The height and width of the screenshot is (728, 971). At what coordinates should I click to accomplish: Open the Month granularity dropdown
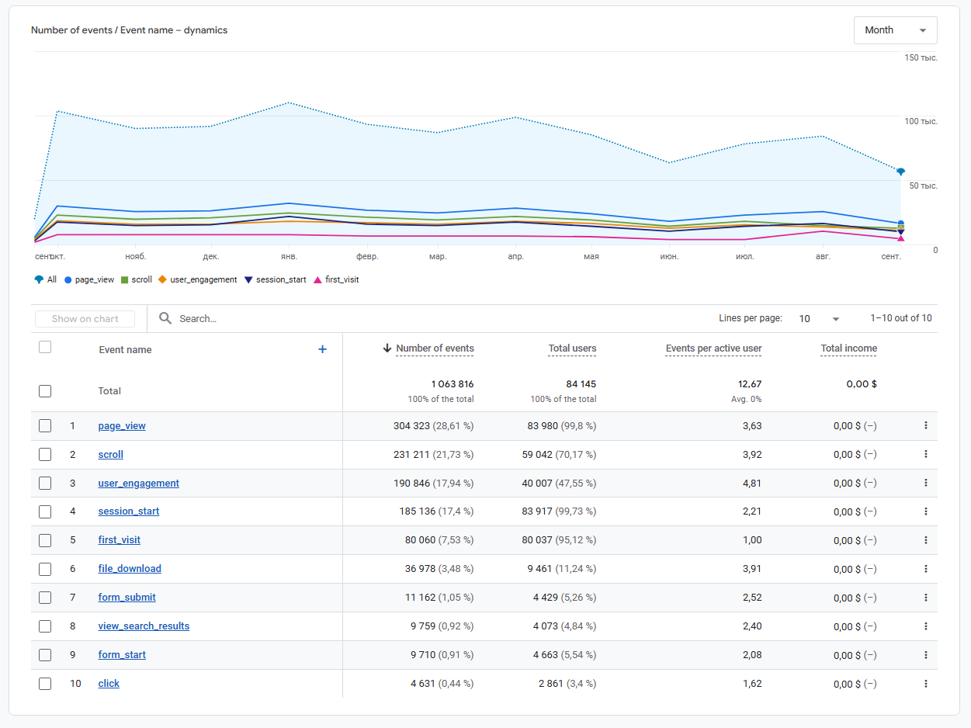click(x=895, y=30)
